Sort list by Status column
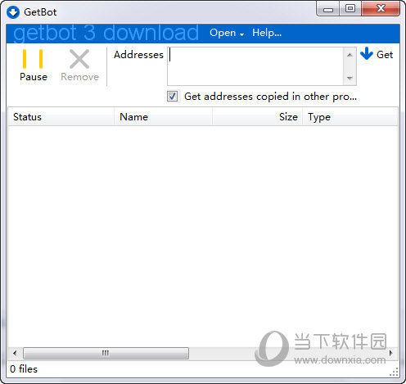 tap(61, 117)
